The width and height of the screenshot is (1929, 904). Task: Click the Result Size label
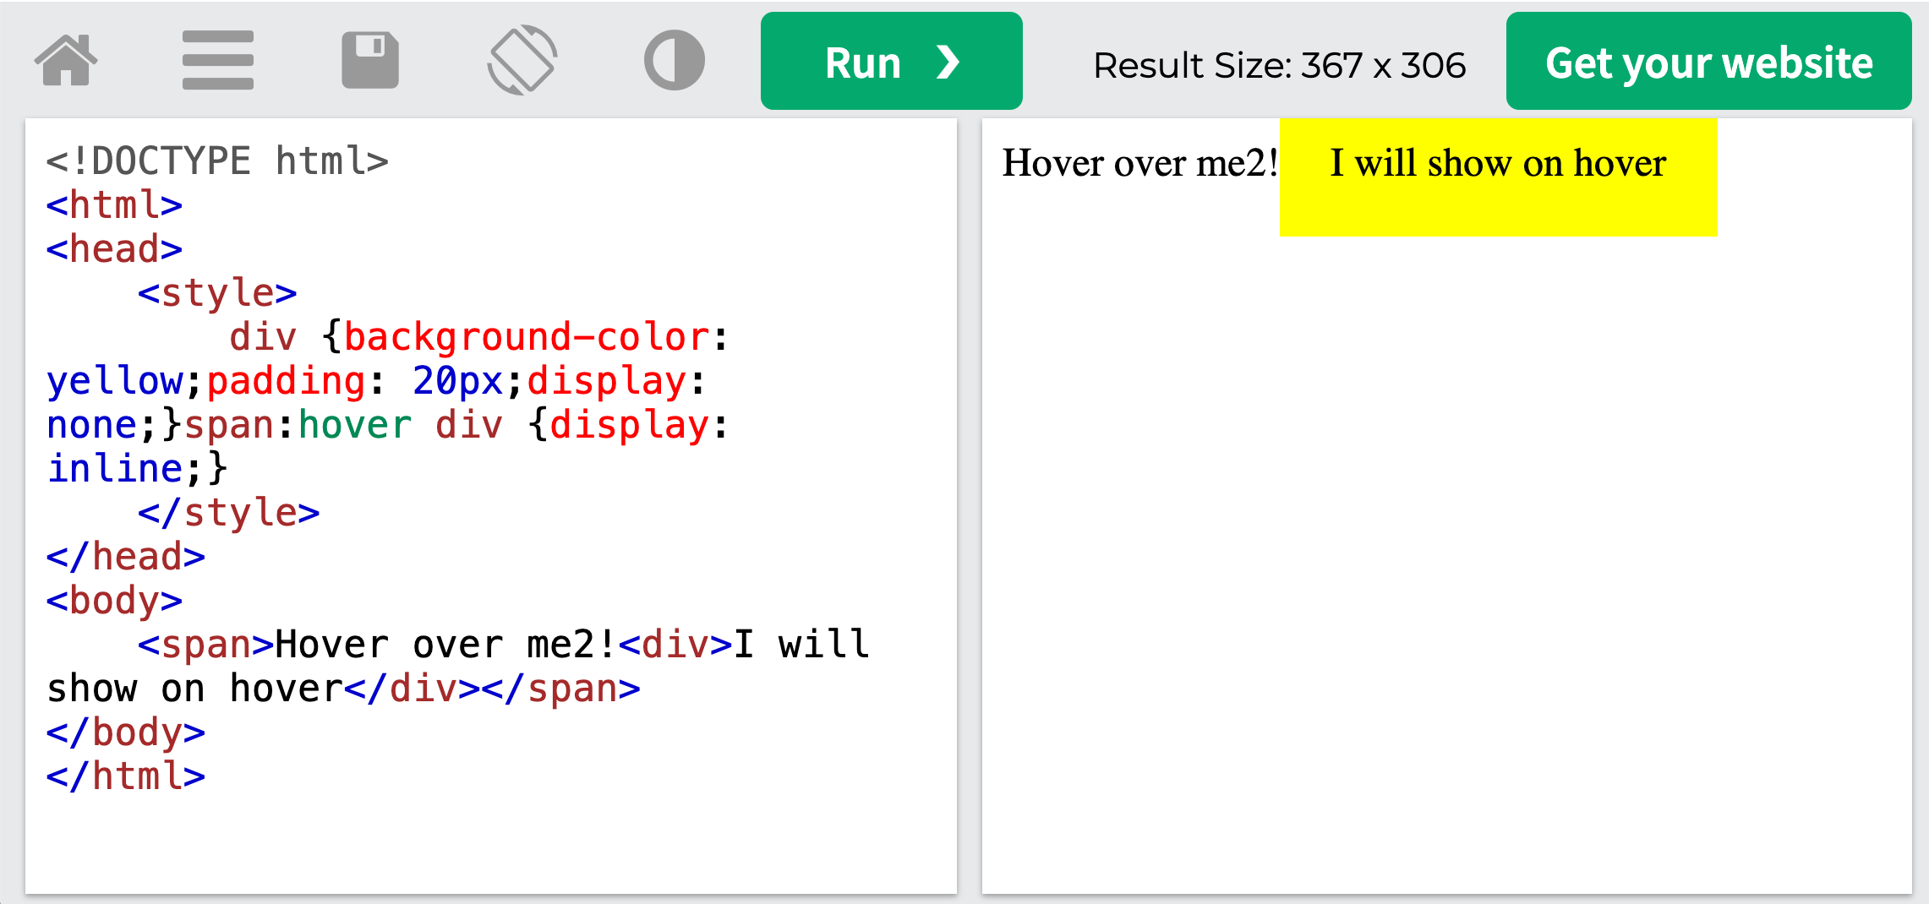[x=1279, y=64]
